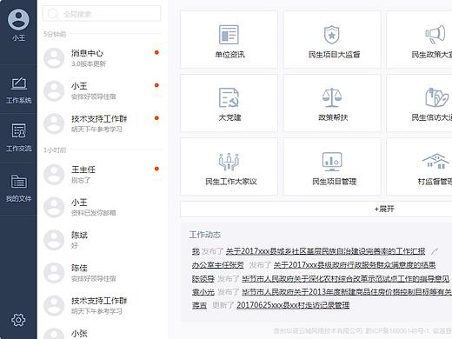
Task: Open the read 技术支持工作群 chat below 陈佳
Action: [x=102, y=305]
